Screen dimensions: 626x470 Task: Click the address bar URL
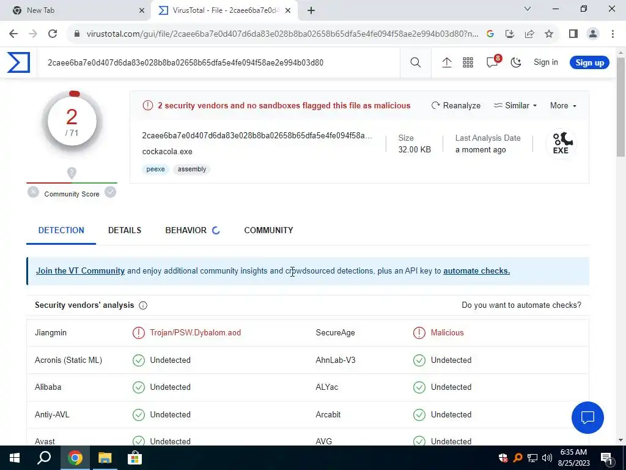[x=282, y=34]
